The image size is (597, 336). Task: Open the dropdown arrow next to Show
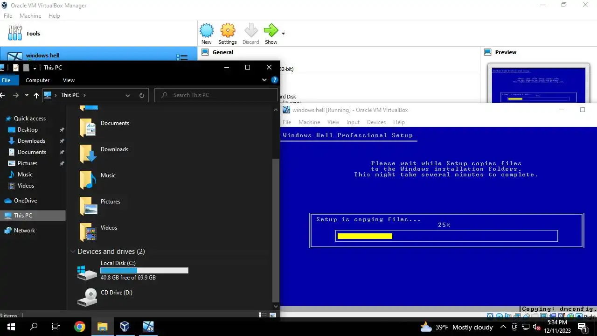tap(283, 34)
